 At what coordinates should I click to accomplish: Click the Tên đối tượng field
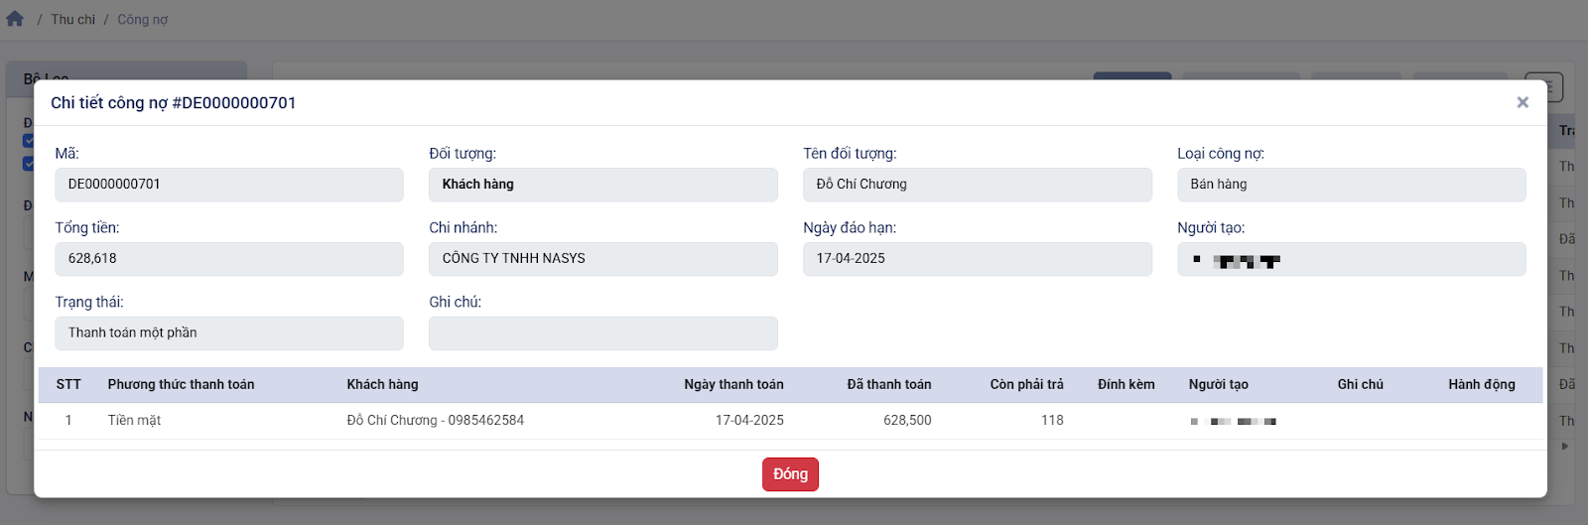point(978,185)
